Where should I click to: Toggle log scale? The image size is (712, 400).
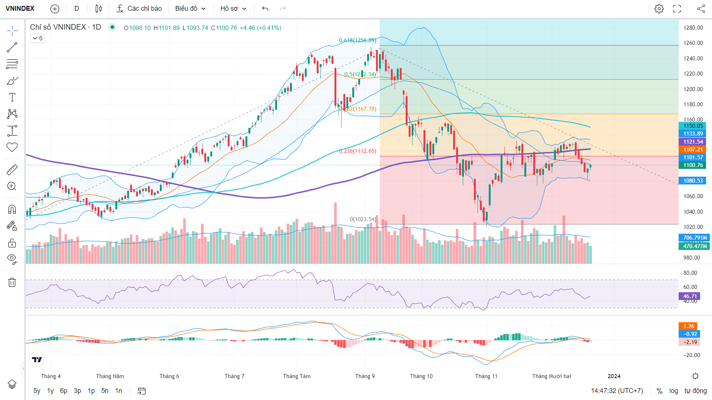click(x=673, y=391)
